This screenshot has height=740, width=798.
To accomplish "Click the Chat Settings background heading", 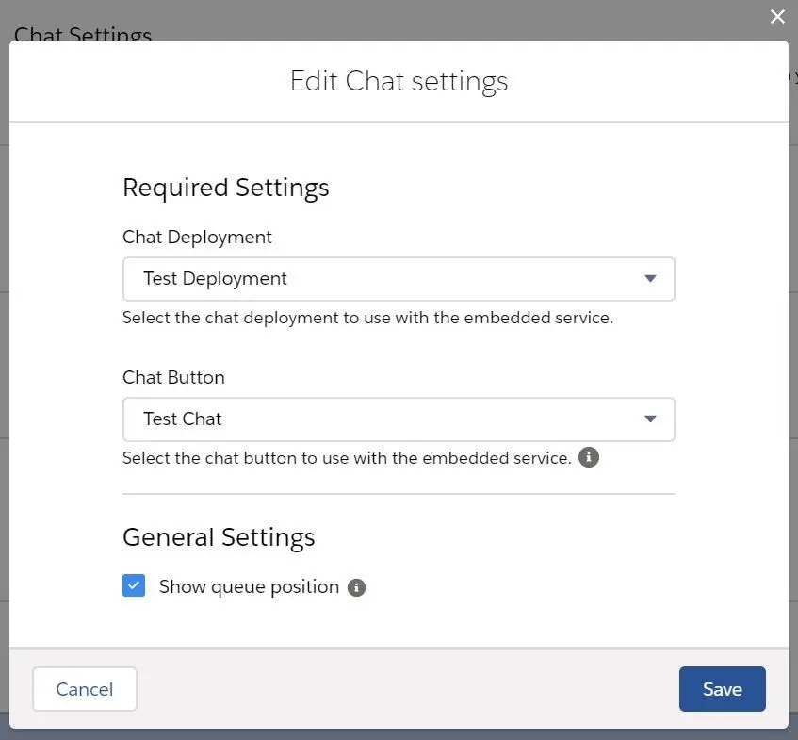I will (x=83, y=34).
